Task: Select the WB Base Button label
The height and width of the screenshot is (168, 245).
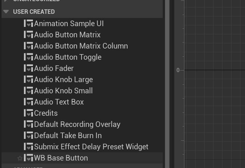Action: [x=61, y=158]
